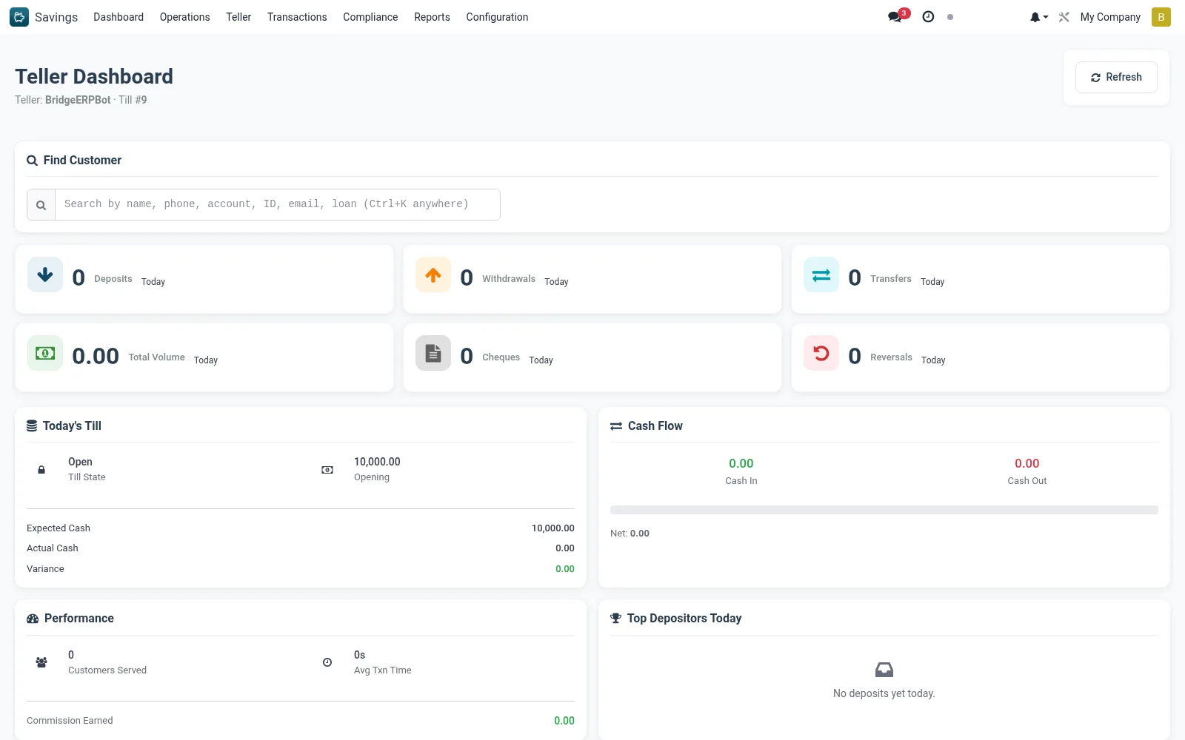Click the Reversals label

891,357
